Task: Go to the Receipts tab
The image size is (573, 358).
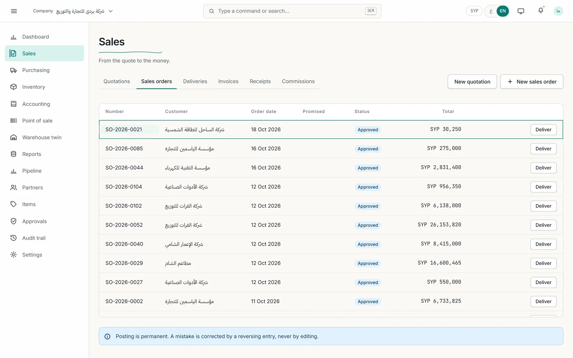Action: [260, 82]
